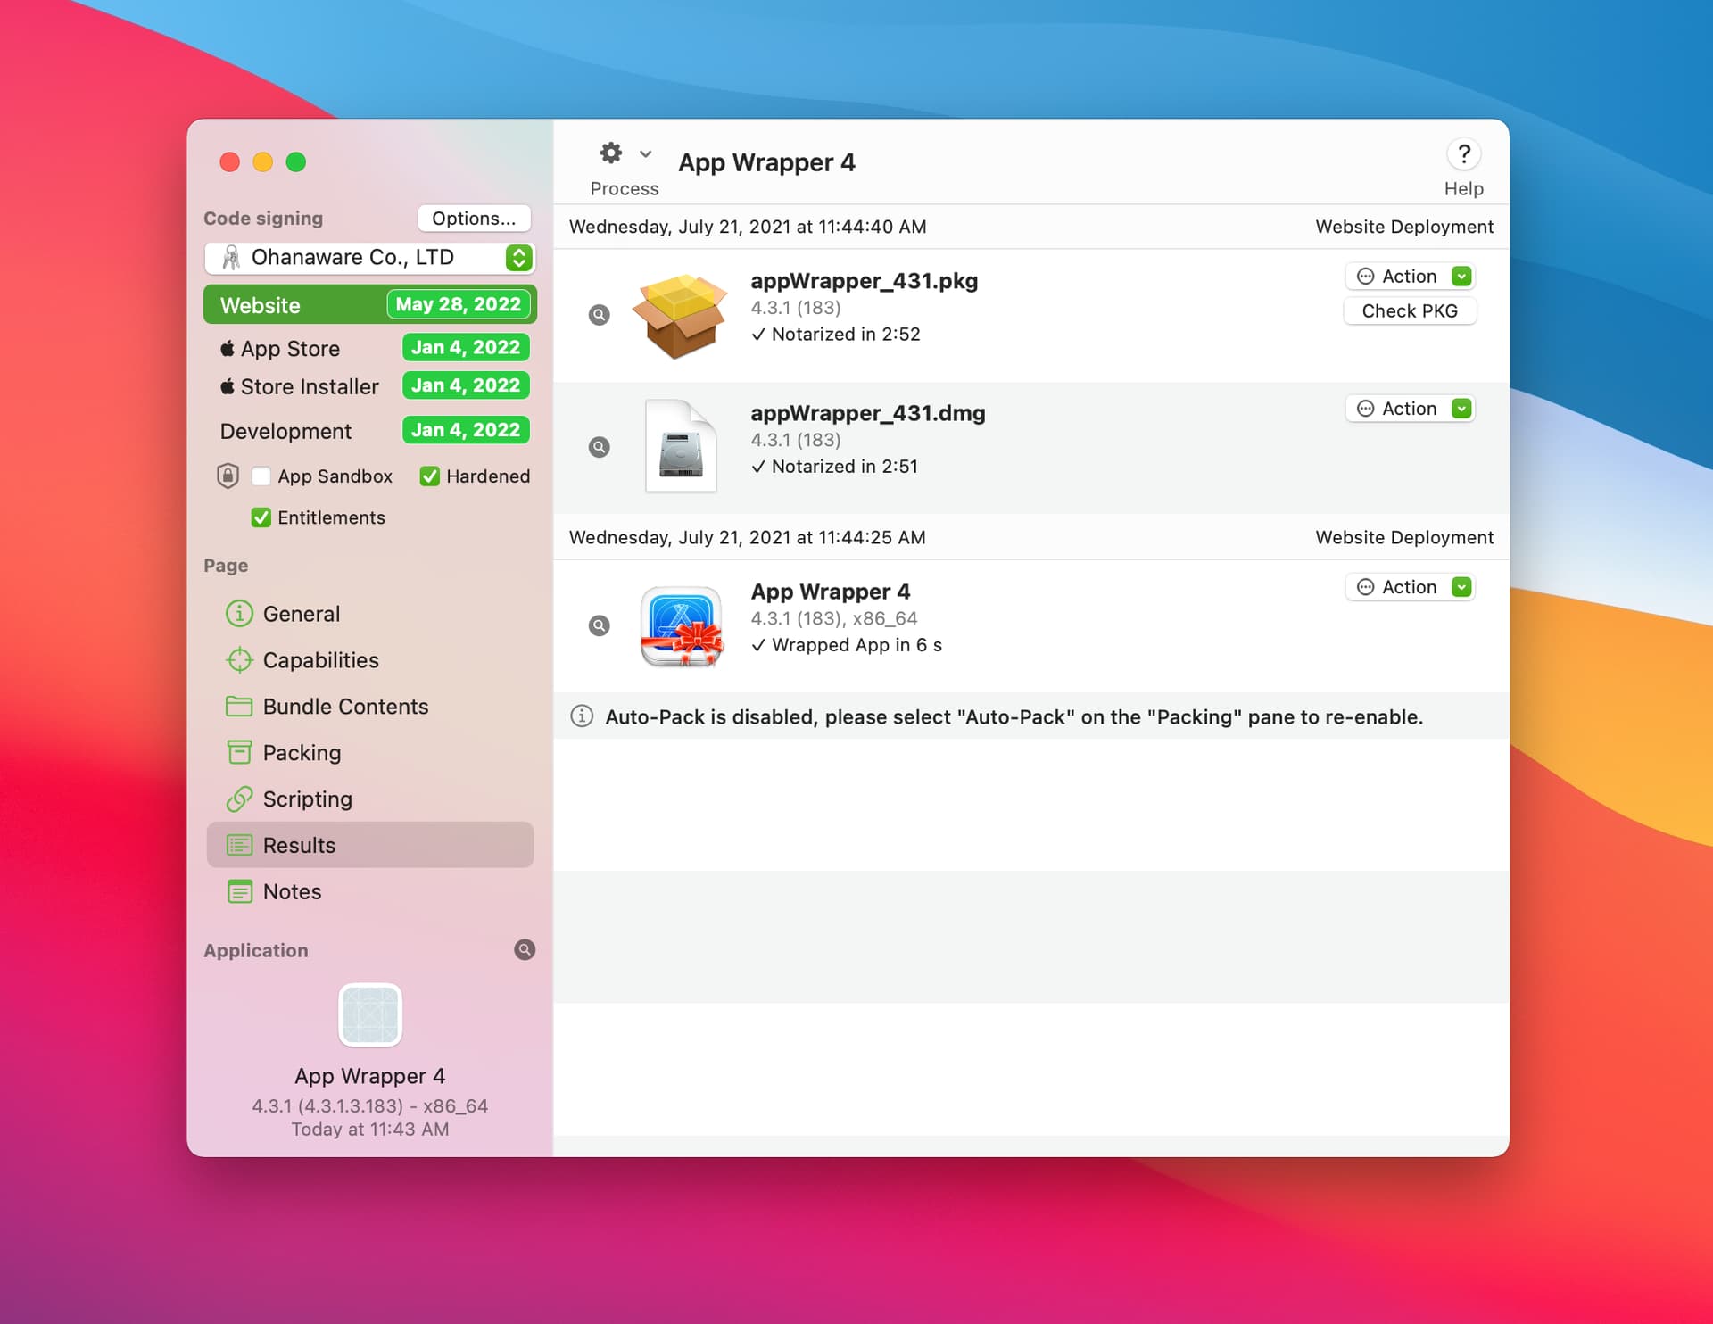Select the appWrapper_431.pkg file name
Image resolution: width=1713 pixels, height=1324 pixels.
pos(865,281)
